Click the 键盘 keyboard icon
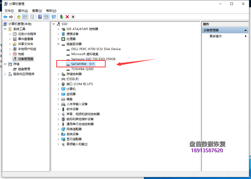The width and height of the screenshot is (251, 179). (x=63, y=99)
